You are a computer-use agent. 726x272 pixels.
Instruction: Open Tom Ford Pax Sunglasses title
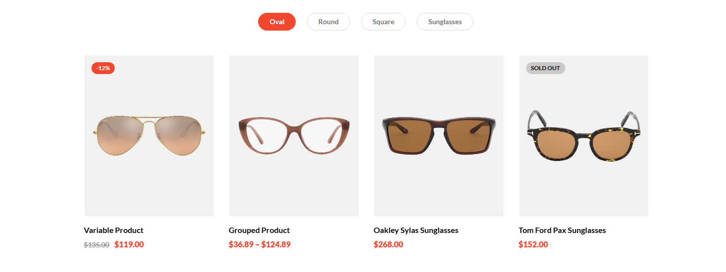562,230
